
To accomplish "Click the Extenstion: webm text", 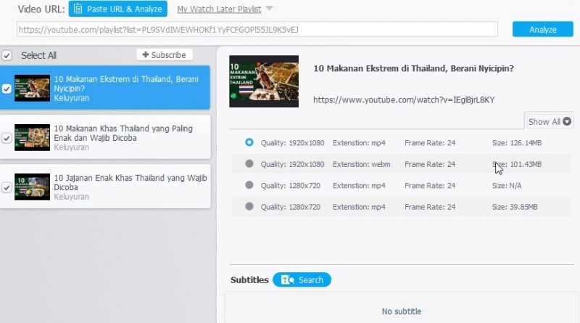I will [361, 164].
